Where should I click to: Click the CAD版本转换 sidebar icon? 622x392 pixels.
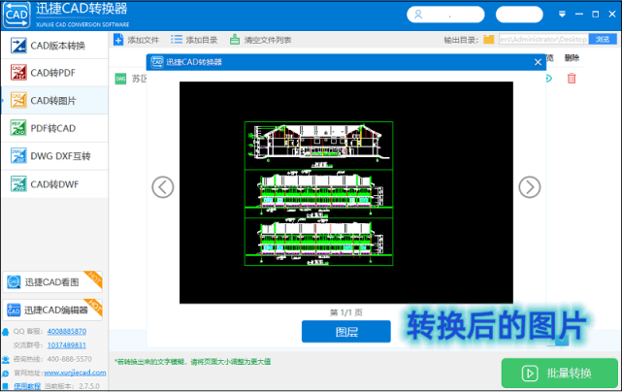tap(18, 46)
